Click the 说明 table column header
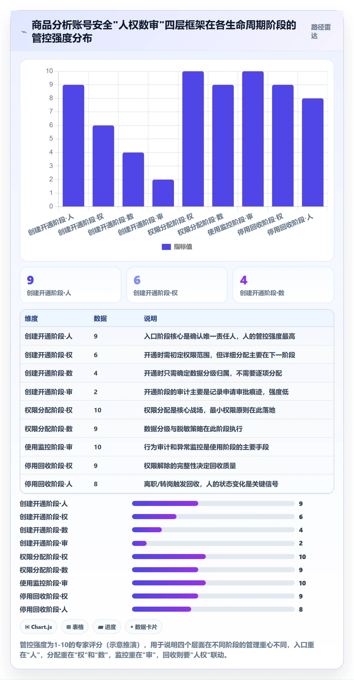 [x=150, y=318]
